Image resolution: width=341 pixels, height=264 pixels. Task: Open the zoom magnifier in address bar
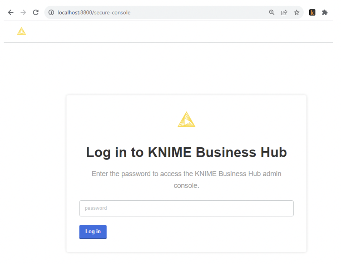[x=272, y=12]
